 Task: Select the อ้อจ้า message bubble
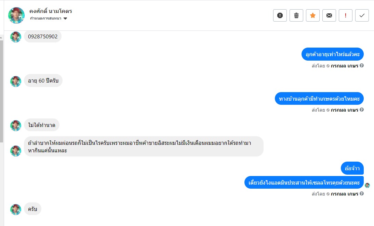point(352,168)
